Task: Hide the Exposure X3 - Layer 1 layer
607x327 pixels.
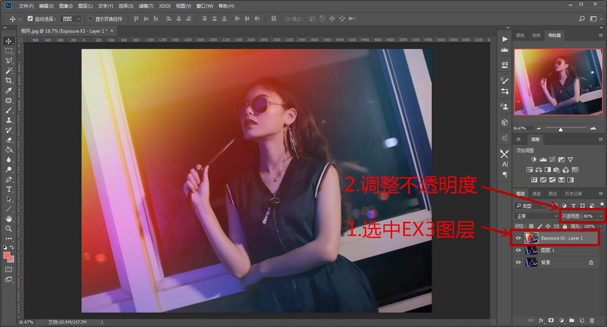Action: 518,238
